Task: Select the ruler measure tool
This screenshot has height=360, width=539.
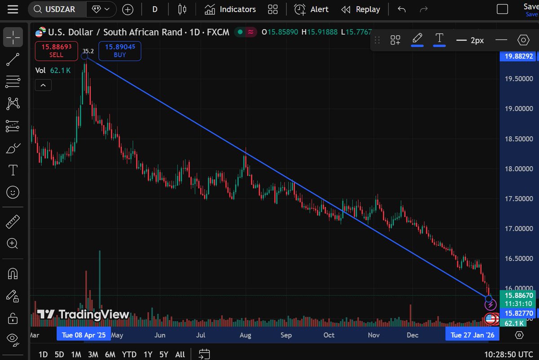Action: pyautogui.click(x=13, y=222)
